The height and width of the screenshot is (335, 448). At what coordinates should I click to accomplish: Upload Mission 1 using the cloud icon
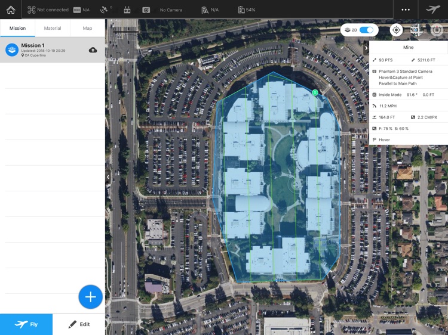pos(93,50)
